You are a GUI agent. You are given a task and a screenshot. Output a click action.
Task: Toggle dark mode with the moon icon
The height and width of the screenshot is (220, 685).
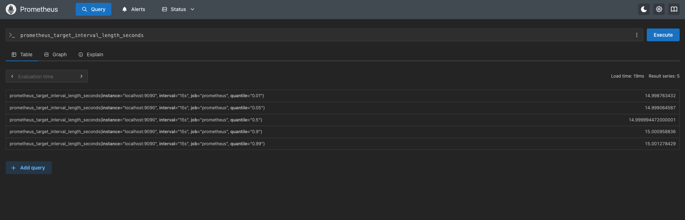click(x=644, y=9)
